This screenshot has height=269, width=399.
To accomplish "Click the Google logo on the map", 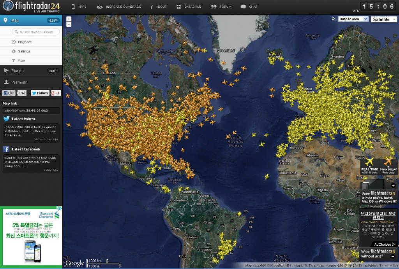I will point(75,264).
